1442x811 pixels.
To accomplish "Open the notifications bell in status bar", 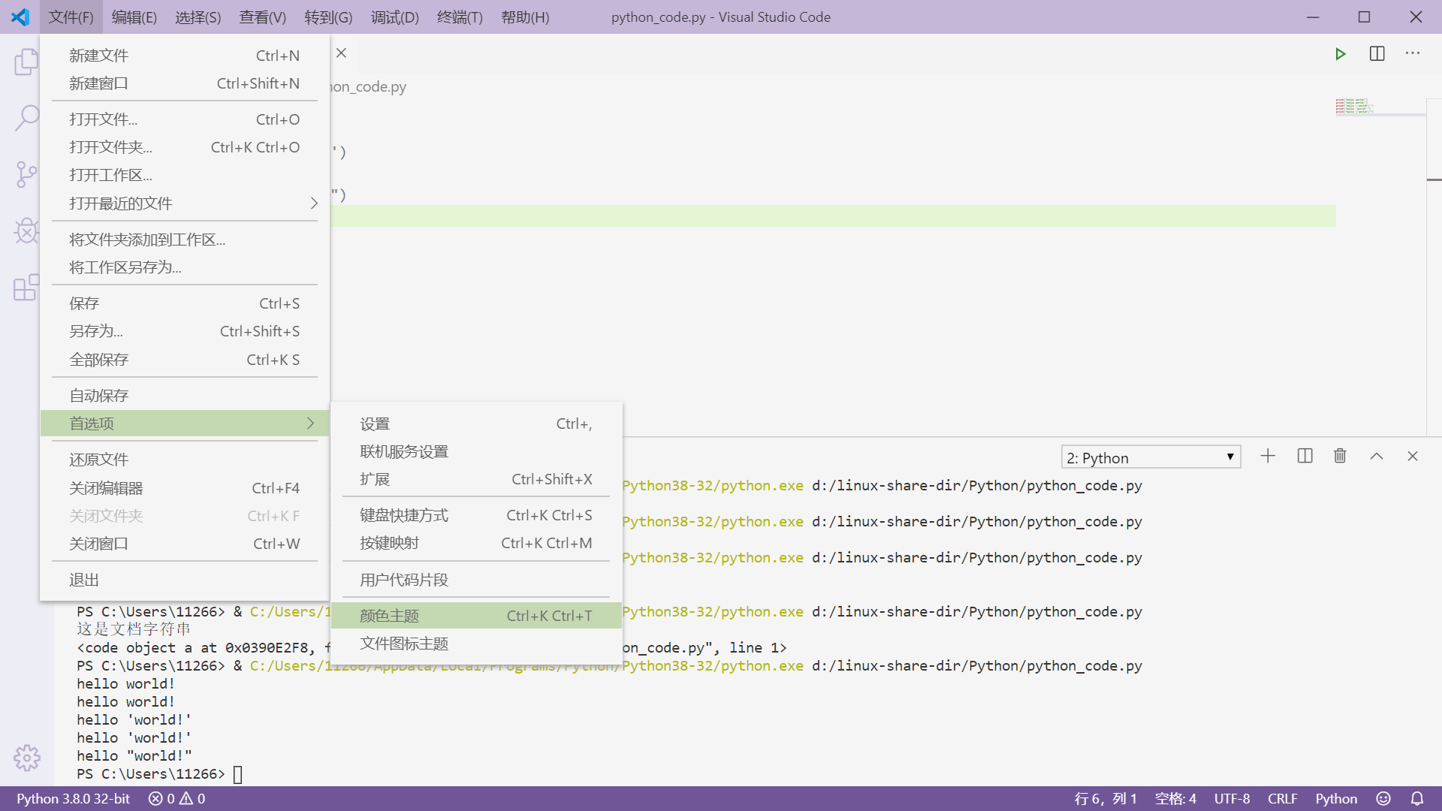I will pyautogui.click(x=1416, y=798).
